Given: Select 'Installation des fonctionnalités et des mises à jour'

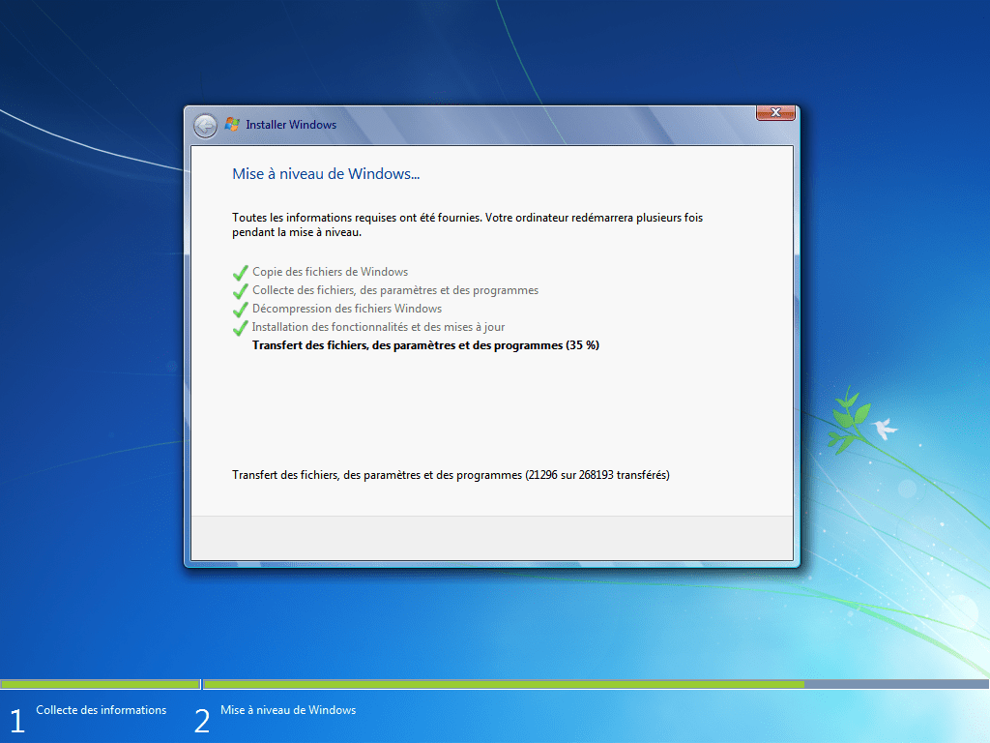Looking at the screenshot, I should [378, 327].
